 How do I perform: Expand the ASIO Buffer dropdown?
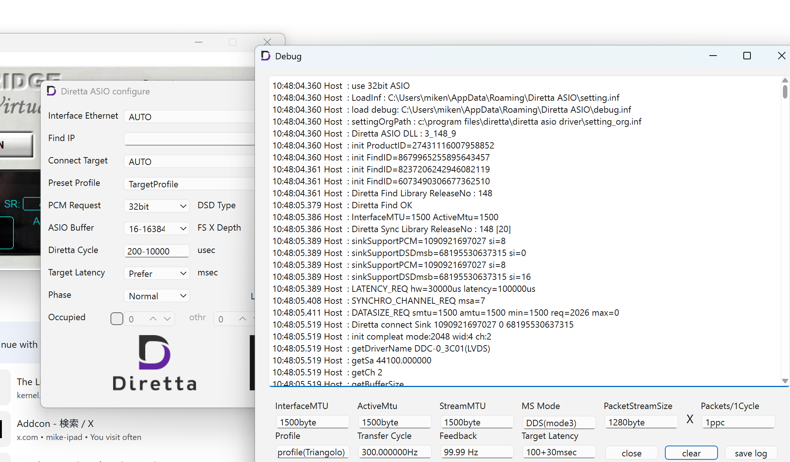(157, 229)
